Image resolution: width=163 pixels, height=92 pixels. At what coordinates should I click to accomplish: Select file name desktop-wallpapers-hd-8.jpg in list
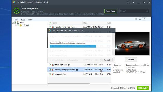coord(66,70)
